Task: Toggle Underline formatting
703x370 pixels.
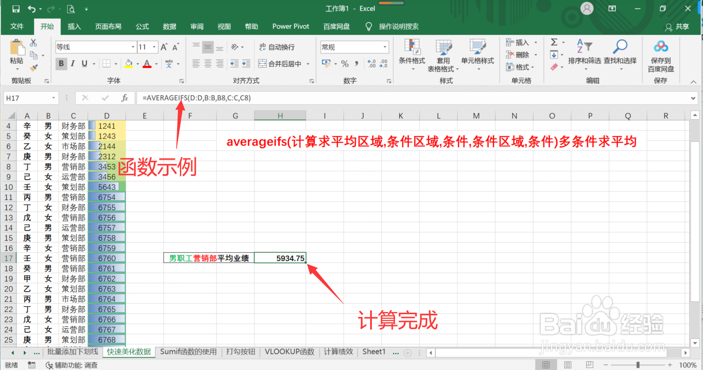Action: click(x=84, y=63)
